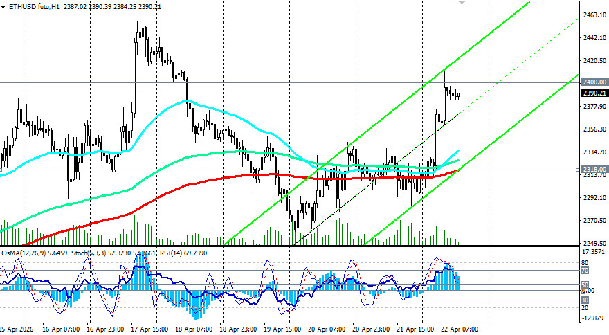This screenshot has width=609, height=335.
Task: Click the indicator level 30 label
Action: pos(585,300)
